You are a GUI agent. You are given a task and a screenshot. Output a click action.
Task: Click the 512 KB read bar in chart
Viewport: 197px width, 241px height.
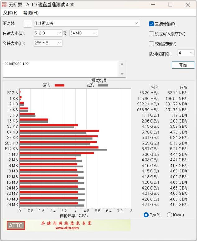(63, 150)
